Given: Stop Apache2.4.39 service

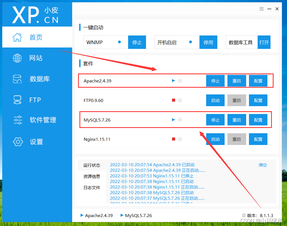Looking at the screenshot, I should coord(215,81).
